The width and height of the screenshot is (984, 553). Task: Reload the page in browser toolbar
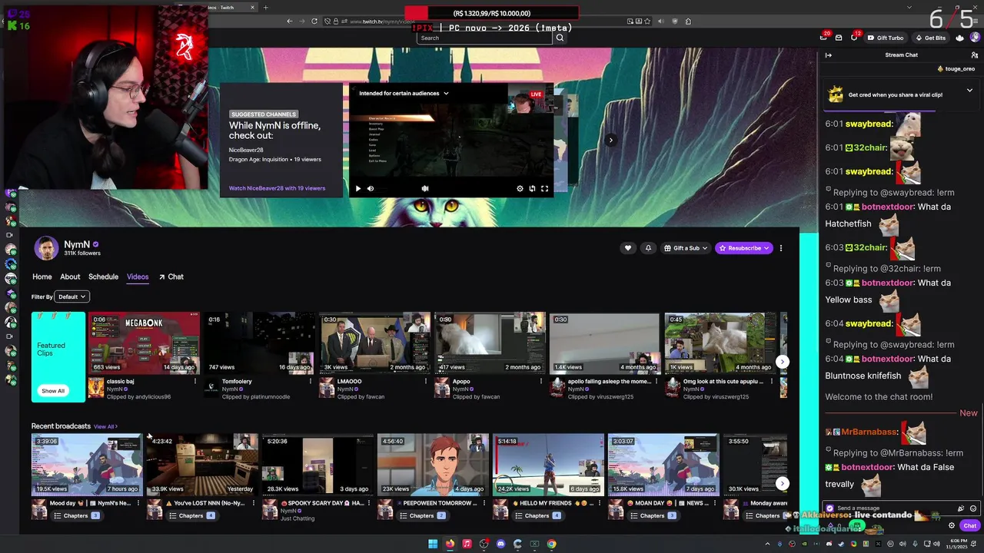click(x=314, y=22)
